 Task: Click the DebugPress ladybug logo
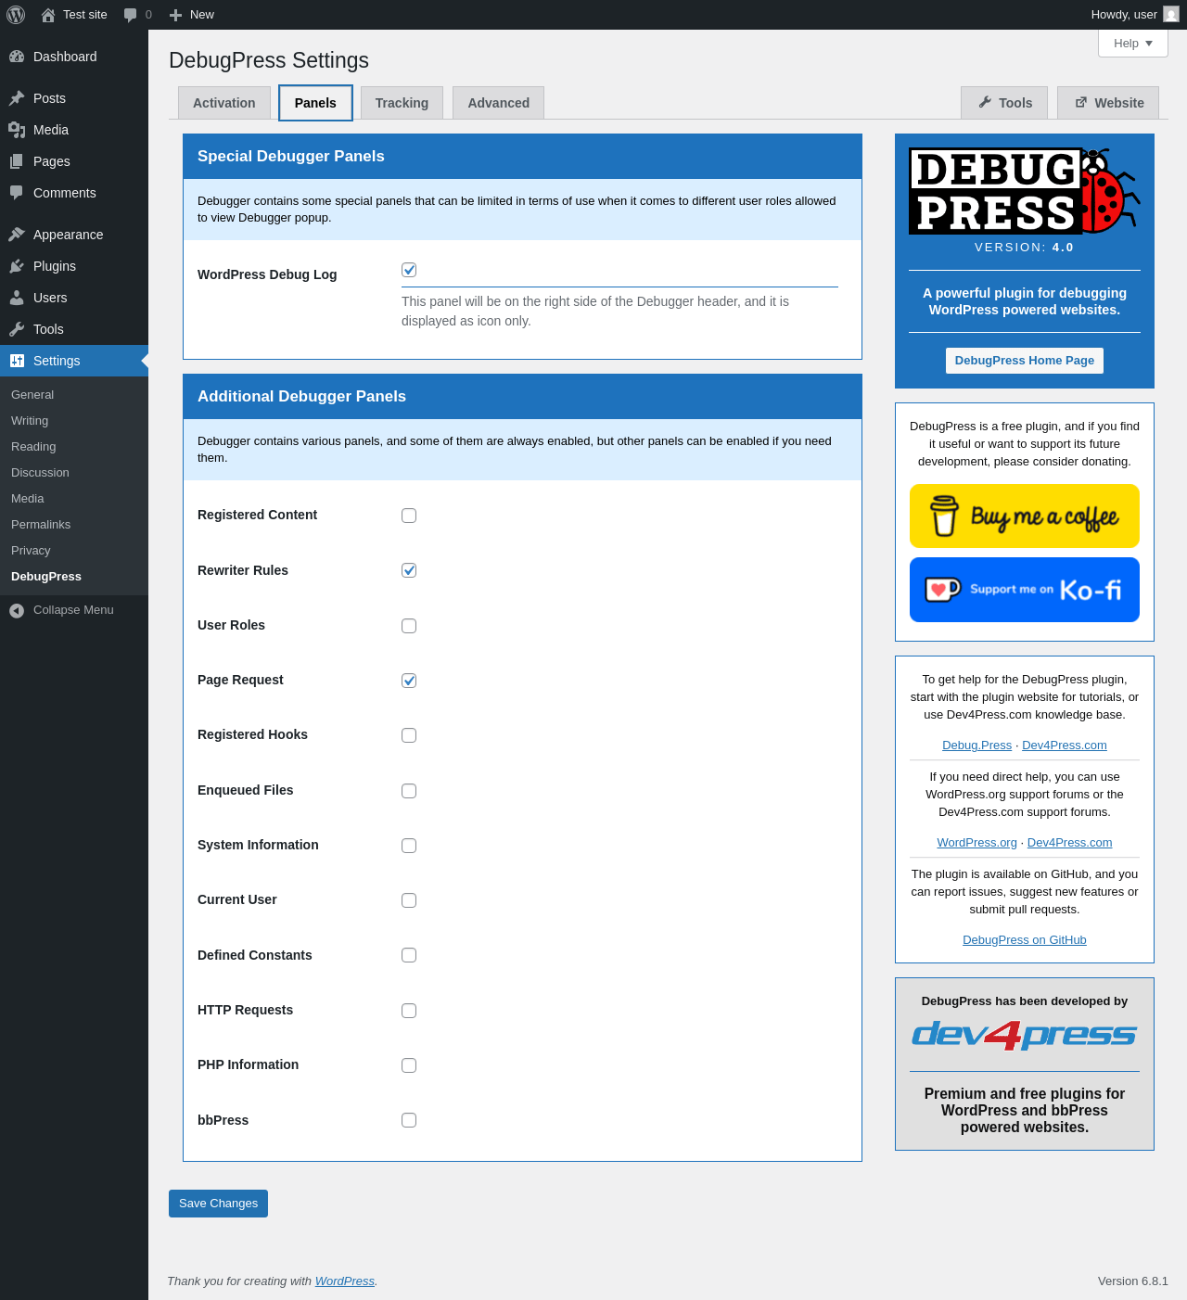1025,191
